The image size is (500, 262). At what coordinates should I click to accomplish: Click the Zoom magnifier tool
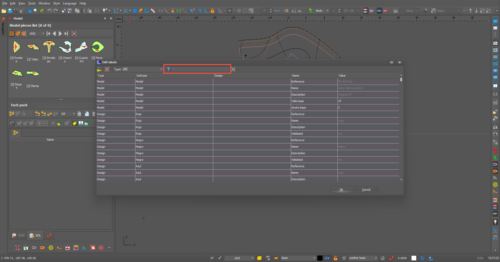click(35, 11)
